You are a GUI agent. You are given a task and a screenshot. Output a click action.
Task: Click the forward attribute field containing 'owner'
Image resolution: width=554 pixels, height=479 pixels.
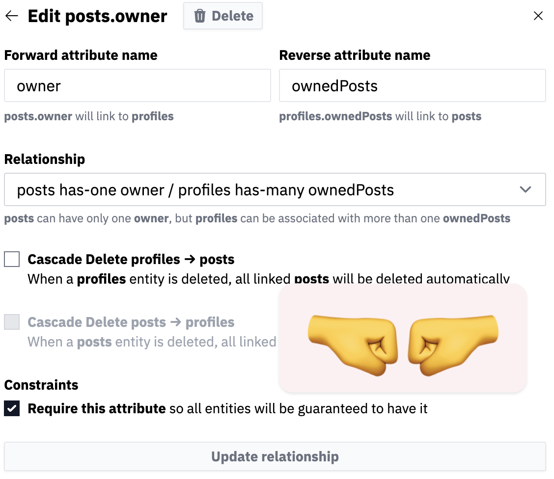click(x=138, y=86)
